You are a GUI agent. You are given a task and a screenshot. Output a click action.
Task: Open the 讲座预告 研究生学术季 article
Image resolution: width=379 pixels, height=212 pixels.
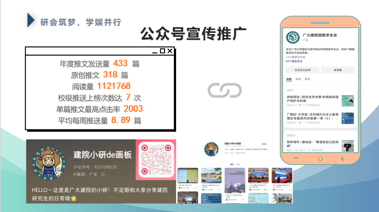coord(312,99)
